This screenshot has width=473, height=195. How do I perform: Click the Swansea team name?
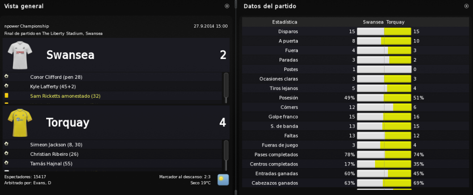(x=70, y=55)
